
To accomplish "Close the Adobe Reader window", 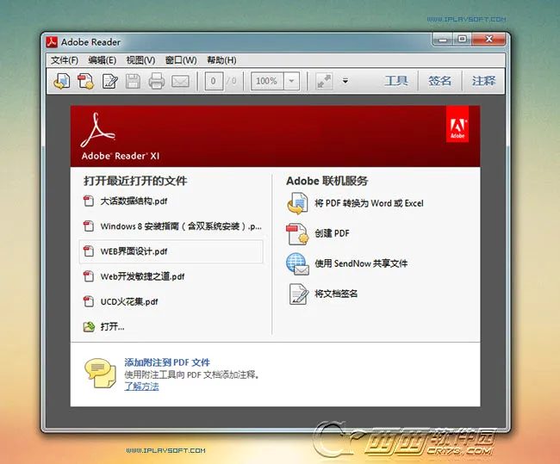I will [489, 39].
